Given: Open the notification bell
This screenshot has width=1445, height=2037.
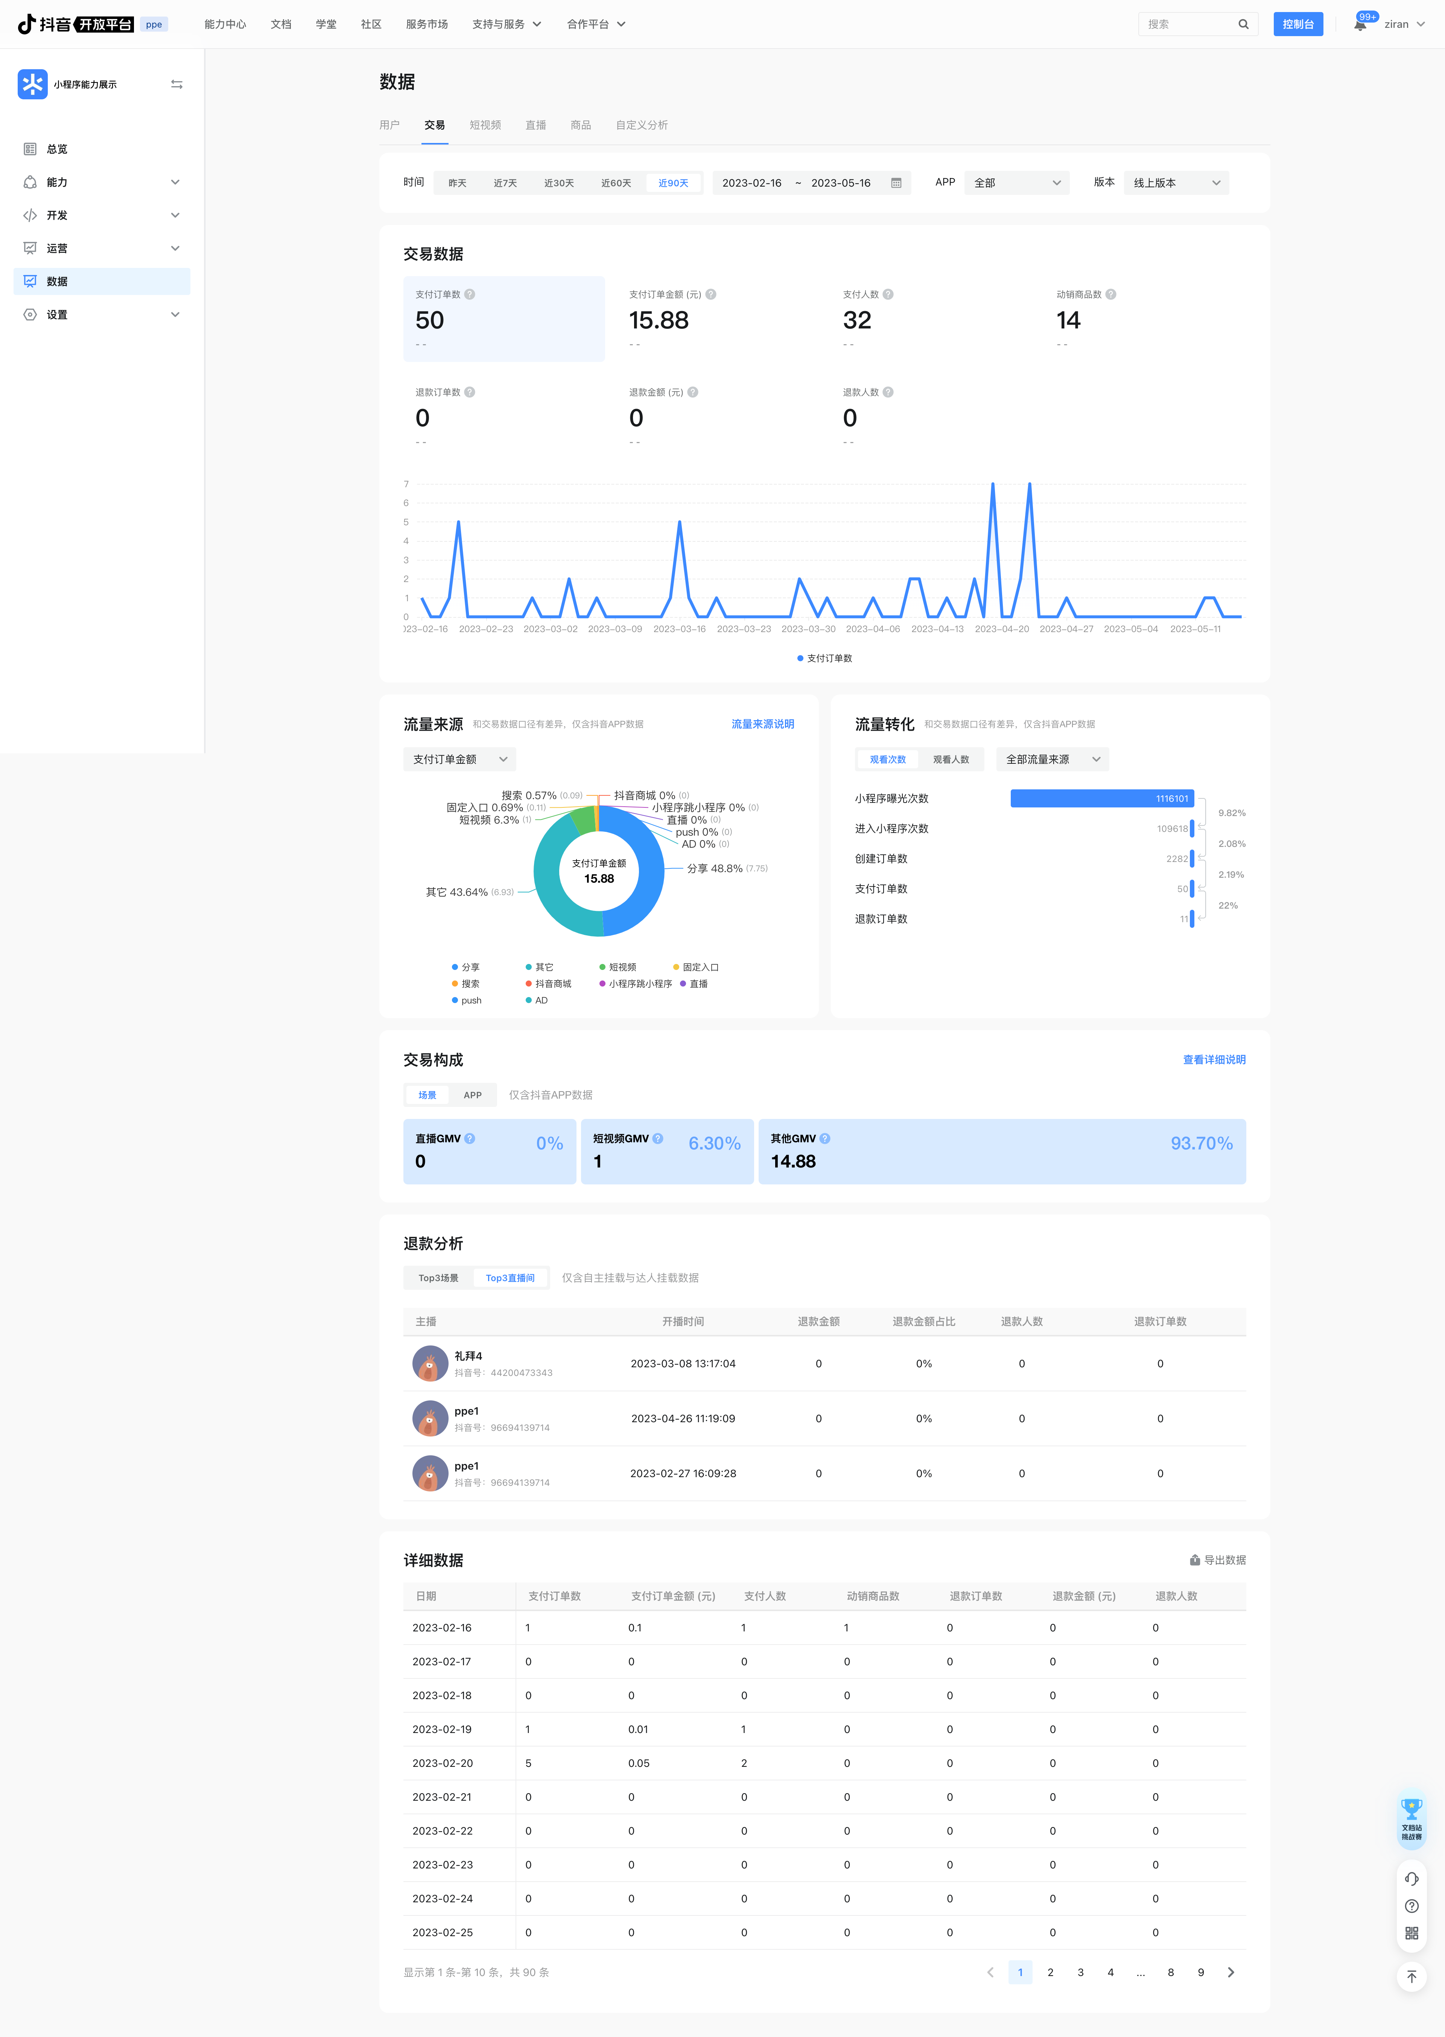Looking at the screenshot, I should coord(1360,25).
